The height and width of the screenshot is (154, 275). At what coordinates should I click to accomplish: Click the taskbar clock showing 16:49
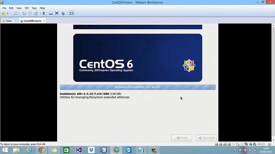point(266,150)
